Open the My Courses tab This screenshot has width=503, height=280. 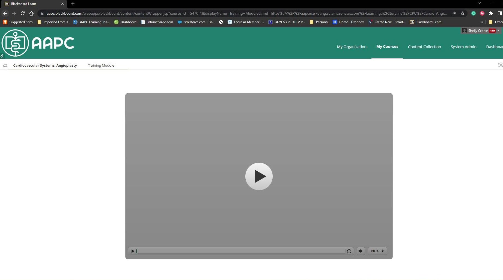click(387, 47)
